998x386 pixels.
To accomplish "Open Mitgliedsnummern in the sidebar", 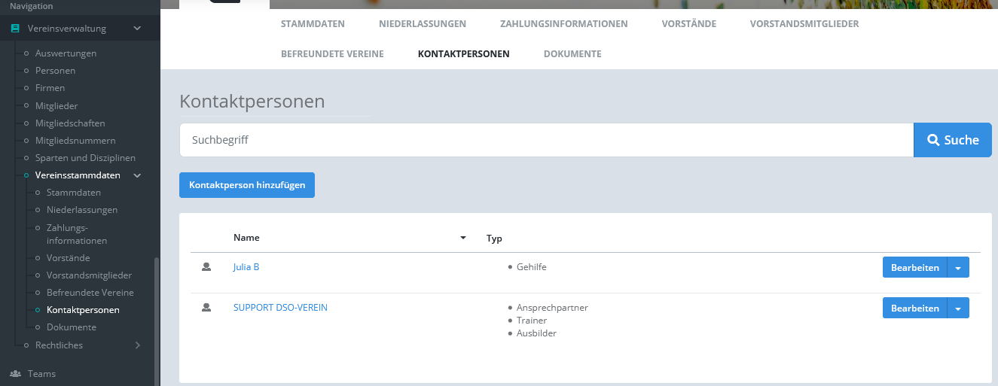I will tap(75, 141).
